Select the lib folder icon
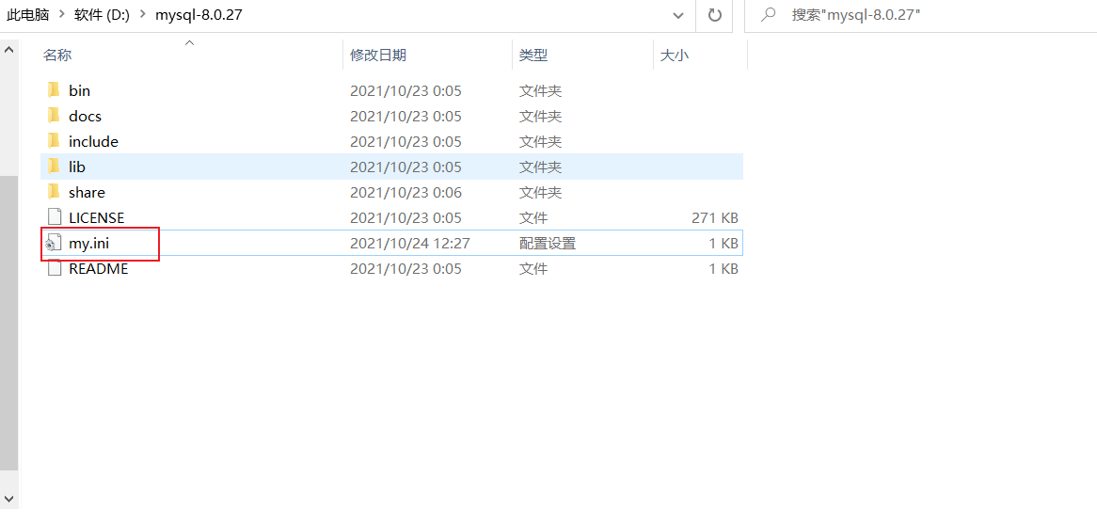Image resolution: width=1097 pixels, height=525 pixels. coord(54,167)
